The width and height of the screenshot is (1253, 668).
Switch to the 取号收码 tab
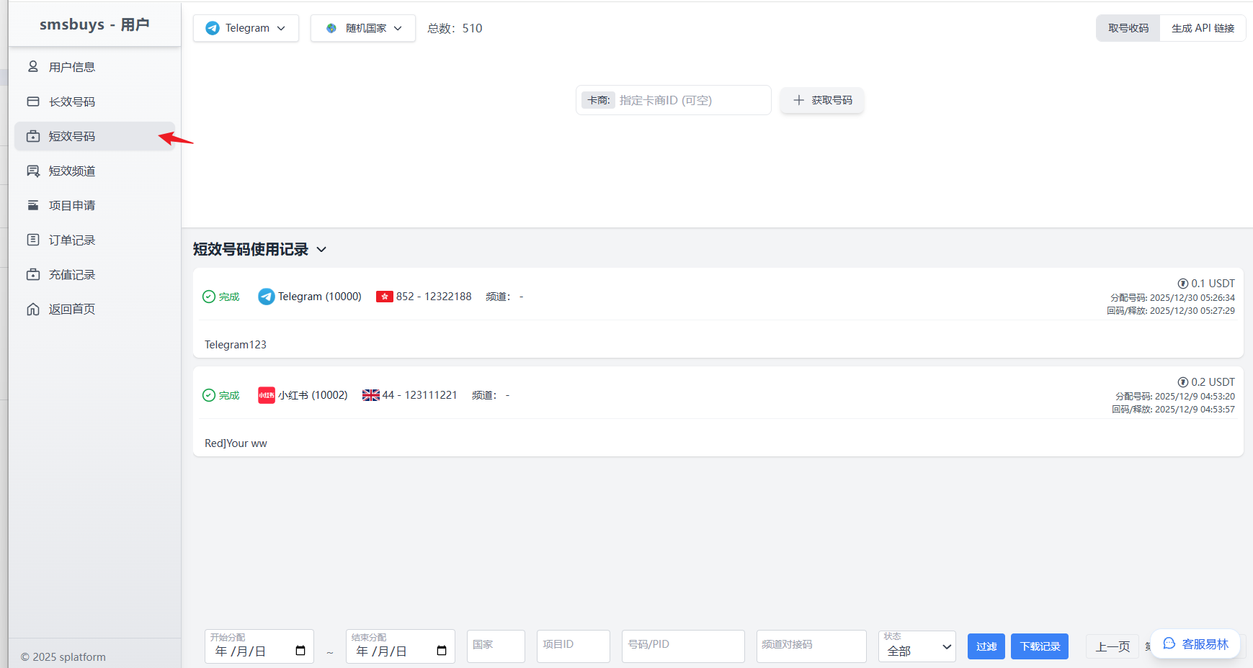[1128, 28]
